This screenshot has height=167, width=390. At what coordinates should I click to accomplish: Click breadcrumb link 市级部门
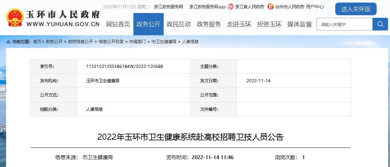(138, 42)
